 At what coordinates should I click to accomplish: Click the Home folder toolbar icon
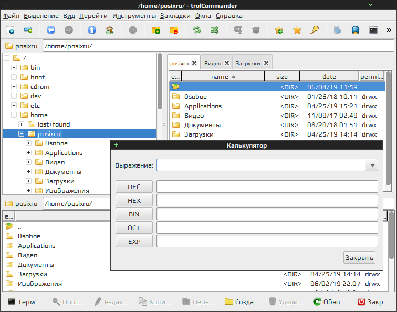pyautogui.click(x=109, y=30)
